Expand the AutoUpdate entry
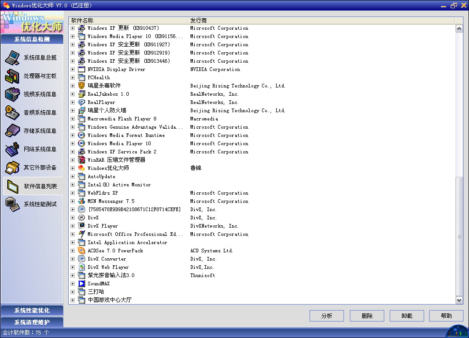469x338 pixels. click(x=72, y=176)
